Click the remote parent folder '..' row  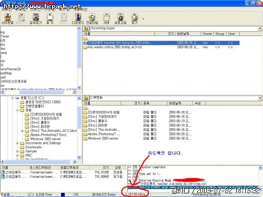click(x=87, y=39)
